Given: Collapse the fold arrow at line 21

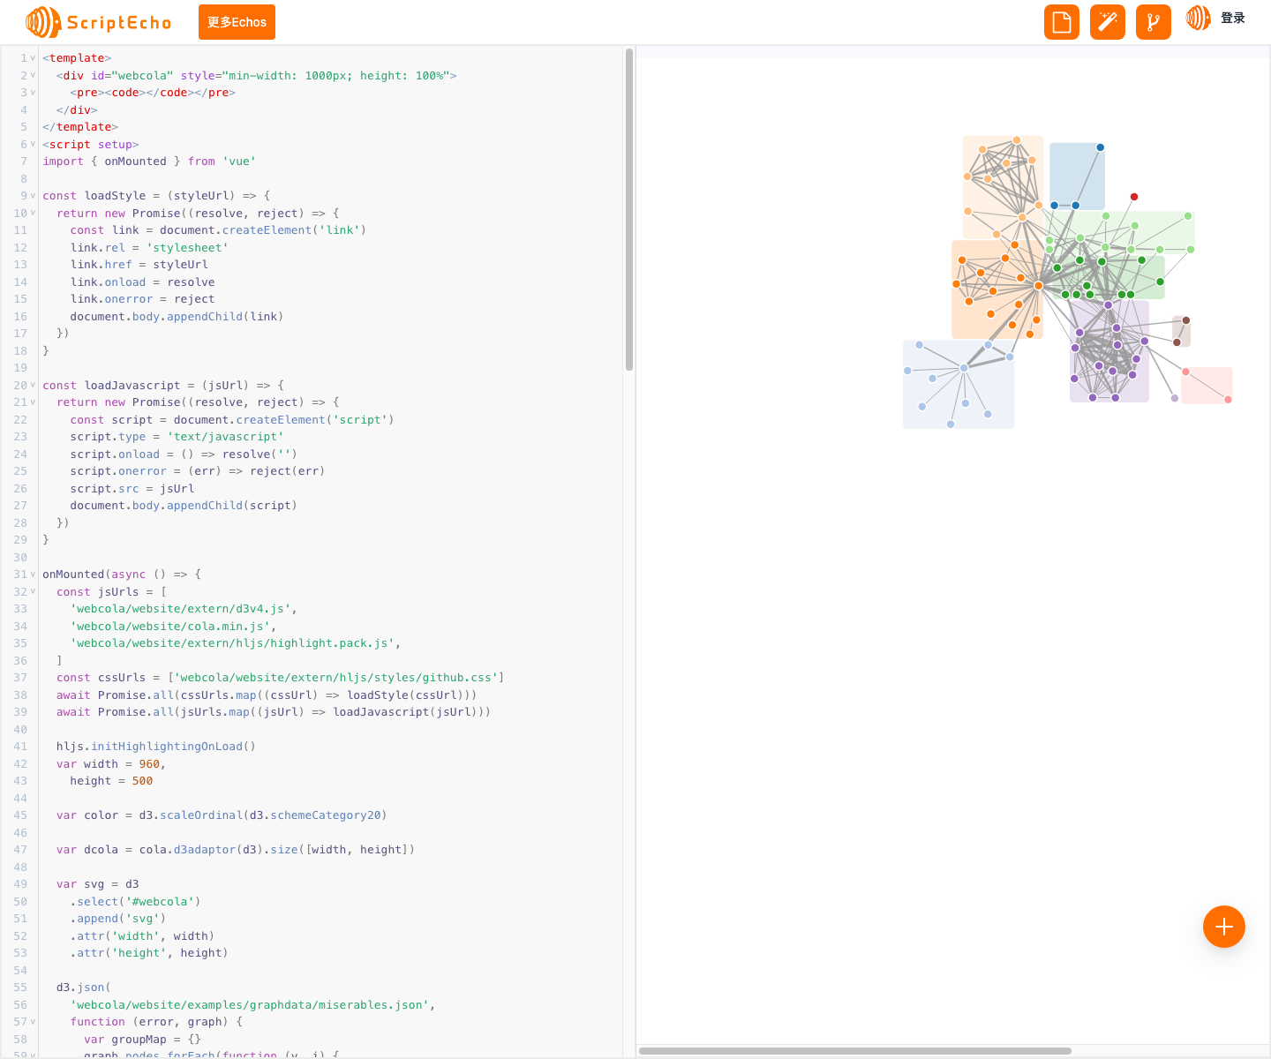Looking at the screenshot, I should pyautogui.click(x=34, y=402).
